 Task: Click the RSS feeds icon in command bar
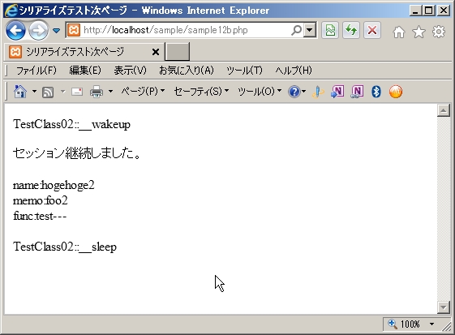[48, 92]
